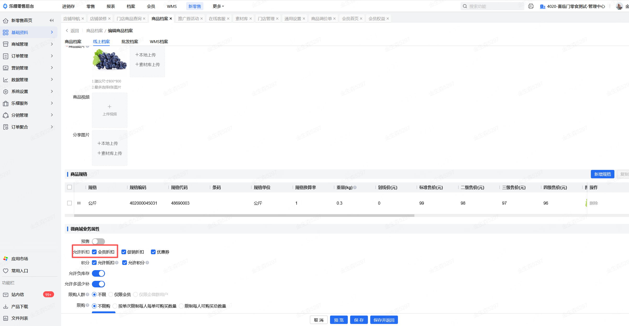Click the grape product image thumbnail
629x326 pixels.
[x=110, y=61]
